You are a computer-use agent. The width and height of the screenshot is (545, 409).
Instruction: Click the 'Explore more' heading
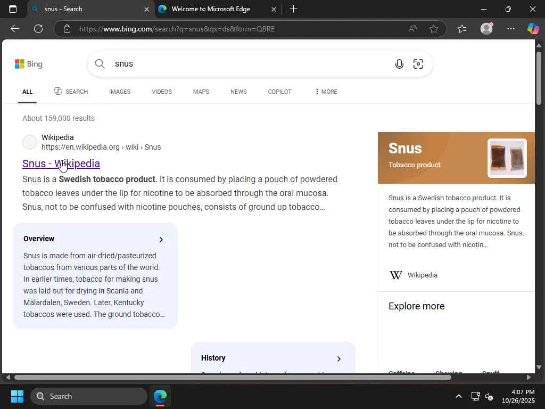tap(416, 306)
